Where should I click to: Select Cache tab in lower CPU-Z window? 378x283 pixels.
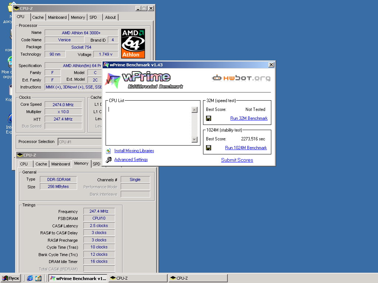tap(41, 164)
